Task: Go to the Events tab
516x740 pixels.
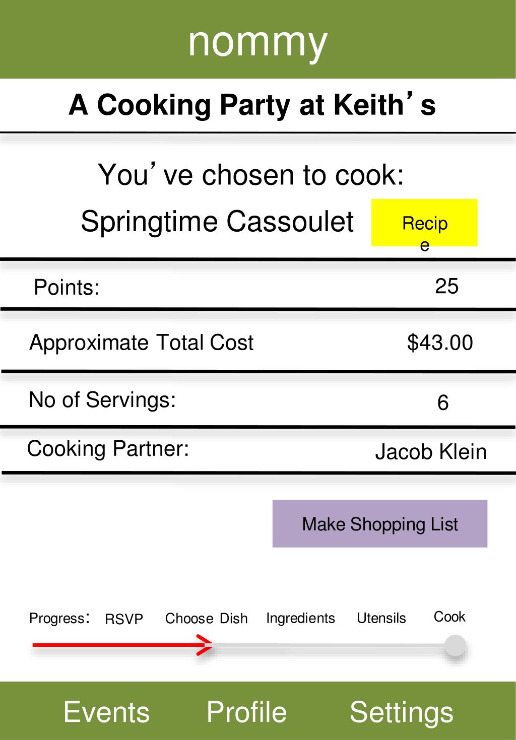Action: tap(106, 711)
